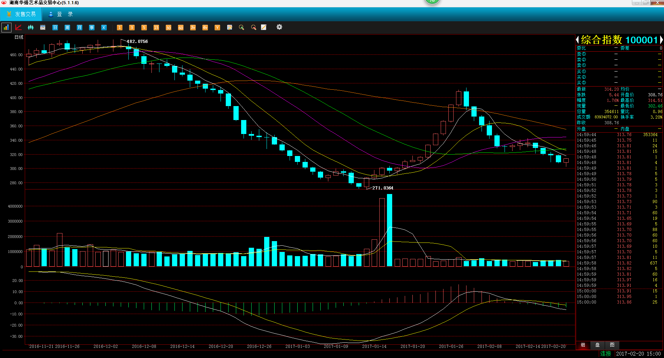The height and width of the screenshot is (358, 664).
Task: Choose the 4hr period button
Action: 205,27
